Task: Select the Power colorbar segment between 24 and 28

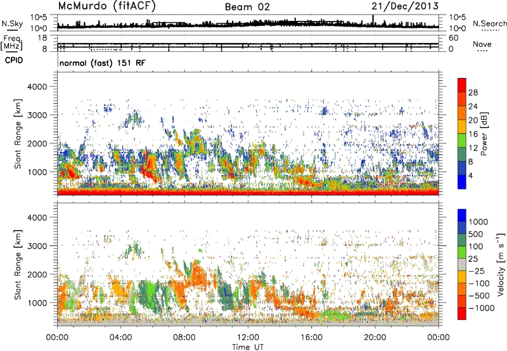Action: tap(462, 99)
